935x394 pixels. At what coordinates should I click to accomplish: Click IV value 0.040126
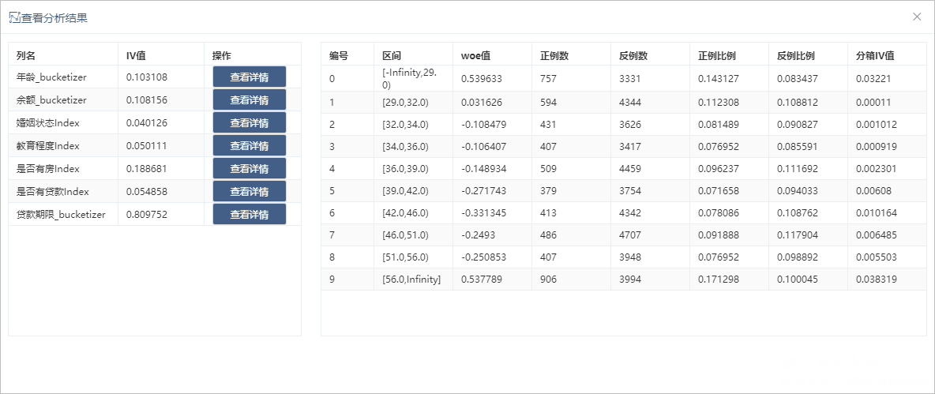pyautogui.click(x=147, y=123)
